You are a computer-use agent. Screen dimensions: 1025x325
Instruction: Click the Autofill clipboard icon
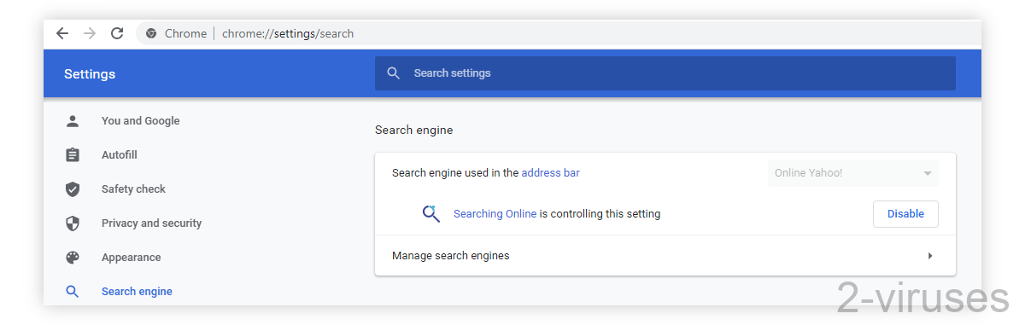73,155
